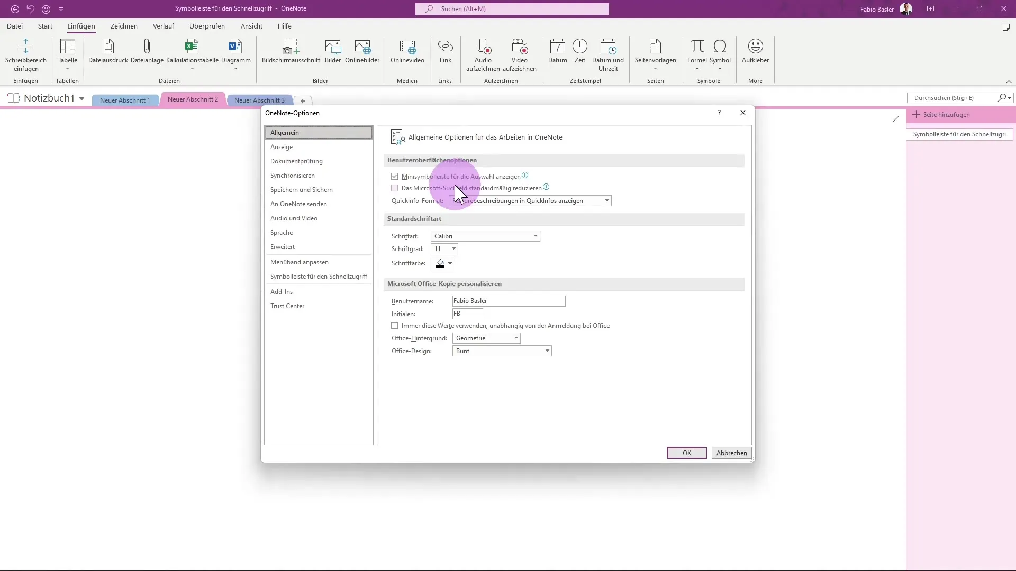Expand the Notizbuch1 notebook dropdown

82,99
